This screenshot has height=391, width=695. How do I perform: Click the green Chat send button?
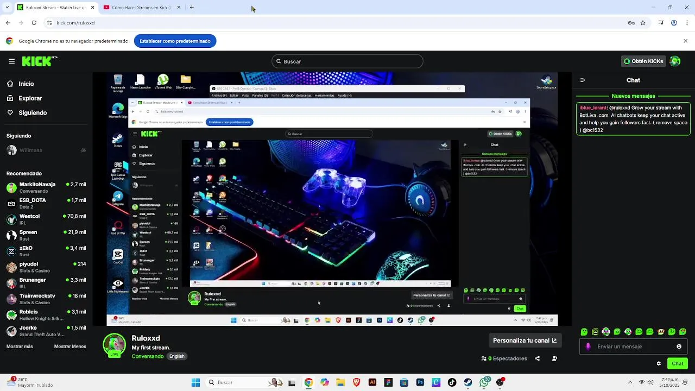pos(678,364)
